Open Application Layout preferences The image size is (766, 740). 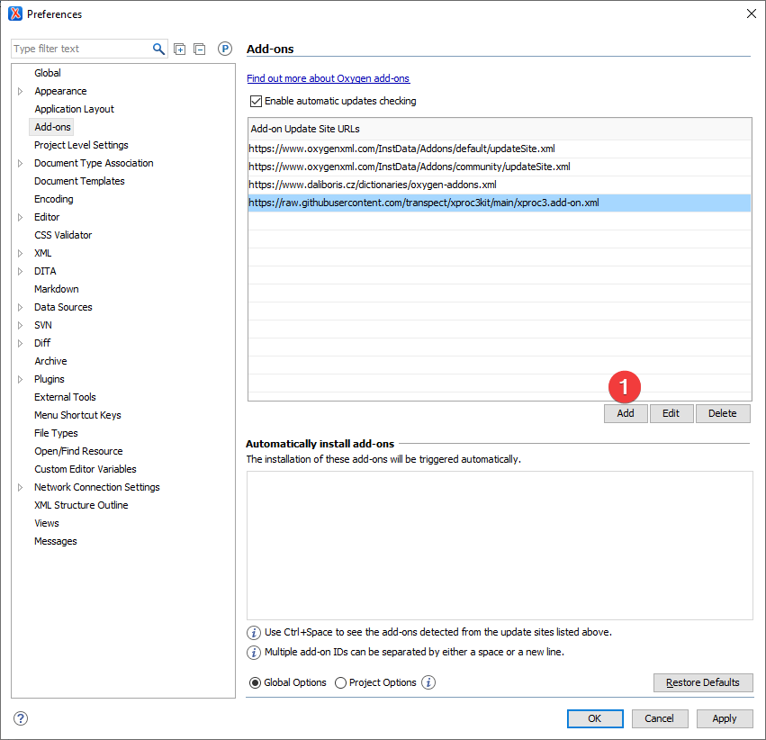74,109
